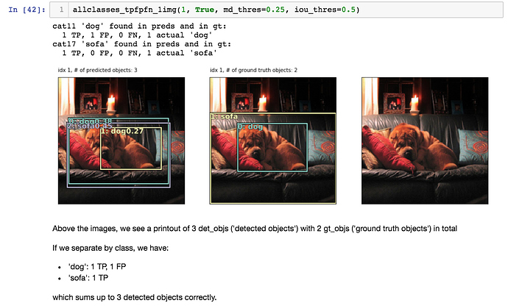
Task: Select the ground truth objects image
Action: pyautogui.click(x=274, y=140)
